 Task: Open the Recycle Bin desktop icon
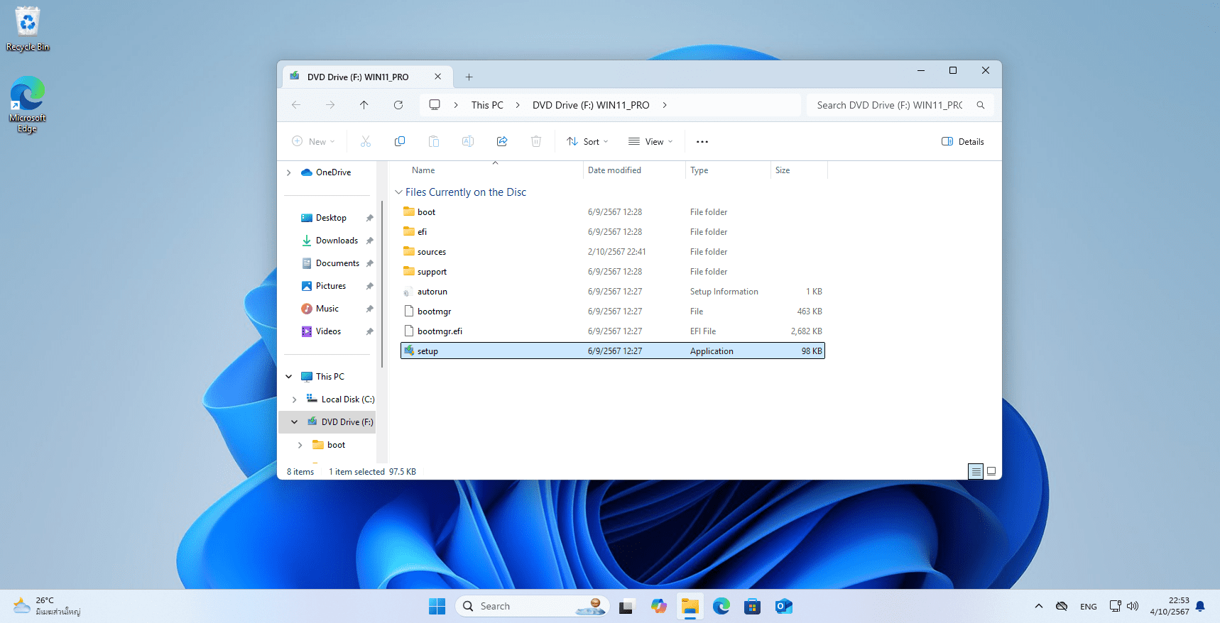pos(28,29)
